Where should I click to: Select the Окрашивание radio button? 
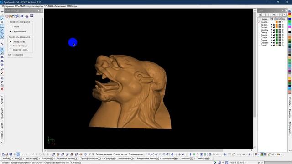tap(10, 31)
